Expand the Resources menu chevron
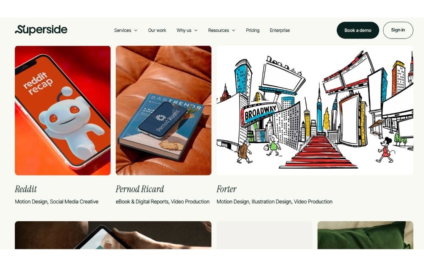The image size is (424, 267). (x=234, y=30)
